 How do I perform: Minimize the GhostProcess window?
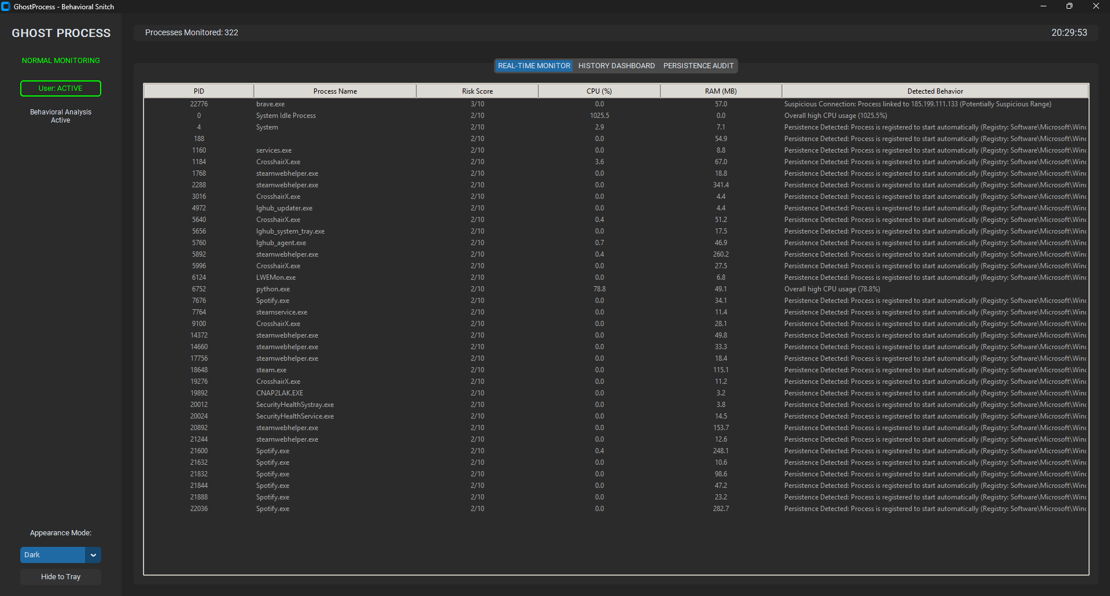[1043, 6]
